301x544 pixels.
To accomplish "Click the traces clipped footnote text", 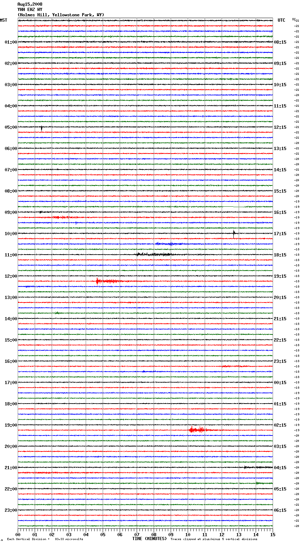I will point(214,539).
